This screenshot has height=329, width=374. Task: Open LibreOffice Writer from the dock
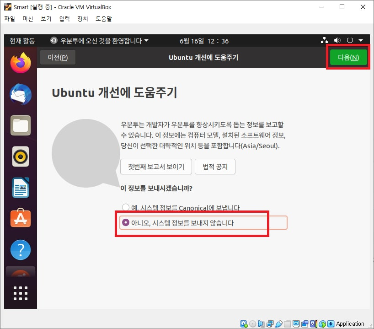21,188
